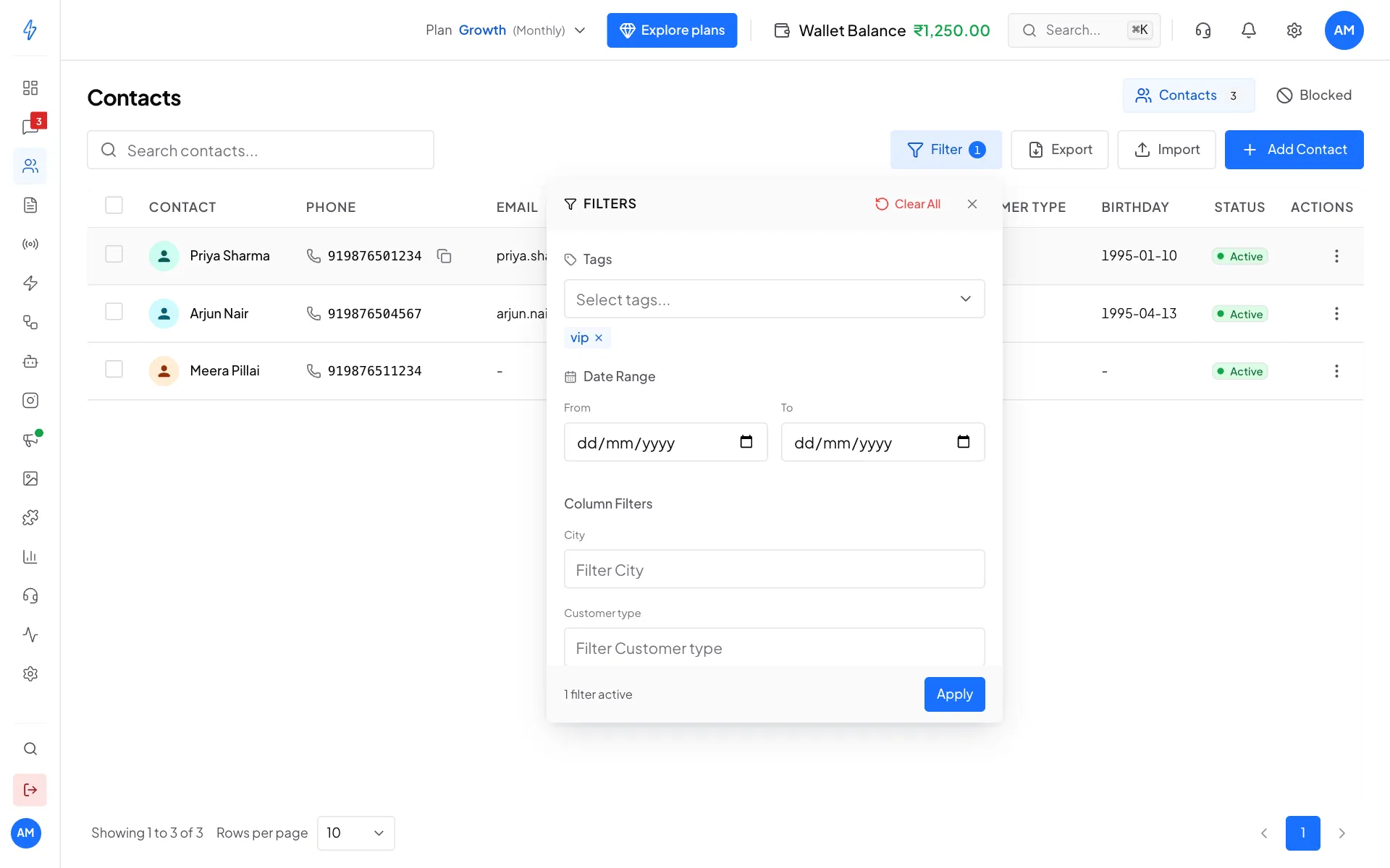This screenshot has height=868, width=1390.
Task: Open the puzzle integrations icon in sidebar
Action: click(30, 517)
